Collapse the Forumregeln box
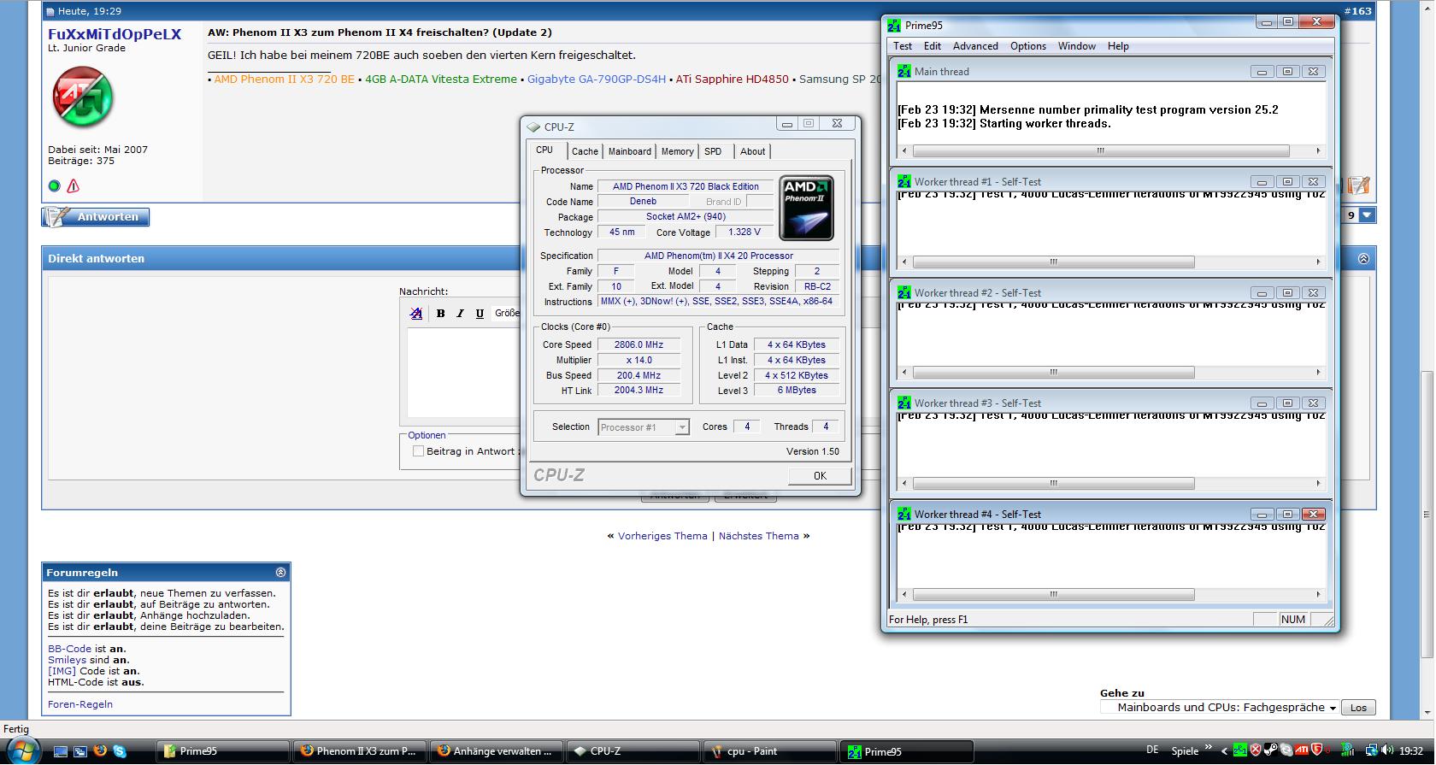Image resolution: width=1436 pixels, height=765 pixels. (x=280, y=572)
